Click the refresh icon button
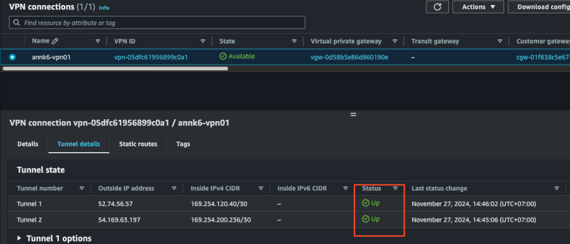Screen dimensions: 570x244 point(437,7)
